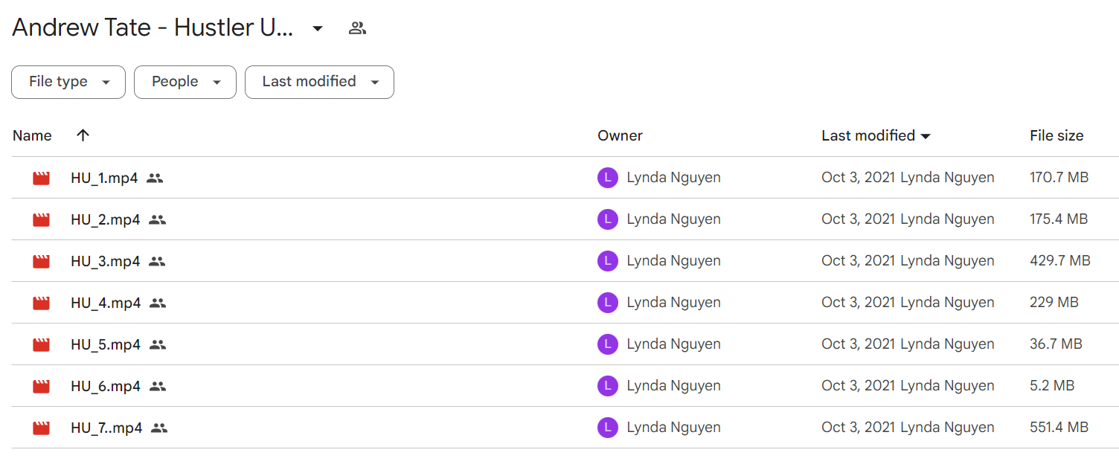This screenshot has height=470, width=1119.
Task: Select the file name HU_4.mp4
Action: tap(106, 303)
